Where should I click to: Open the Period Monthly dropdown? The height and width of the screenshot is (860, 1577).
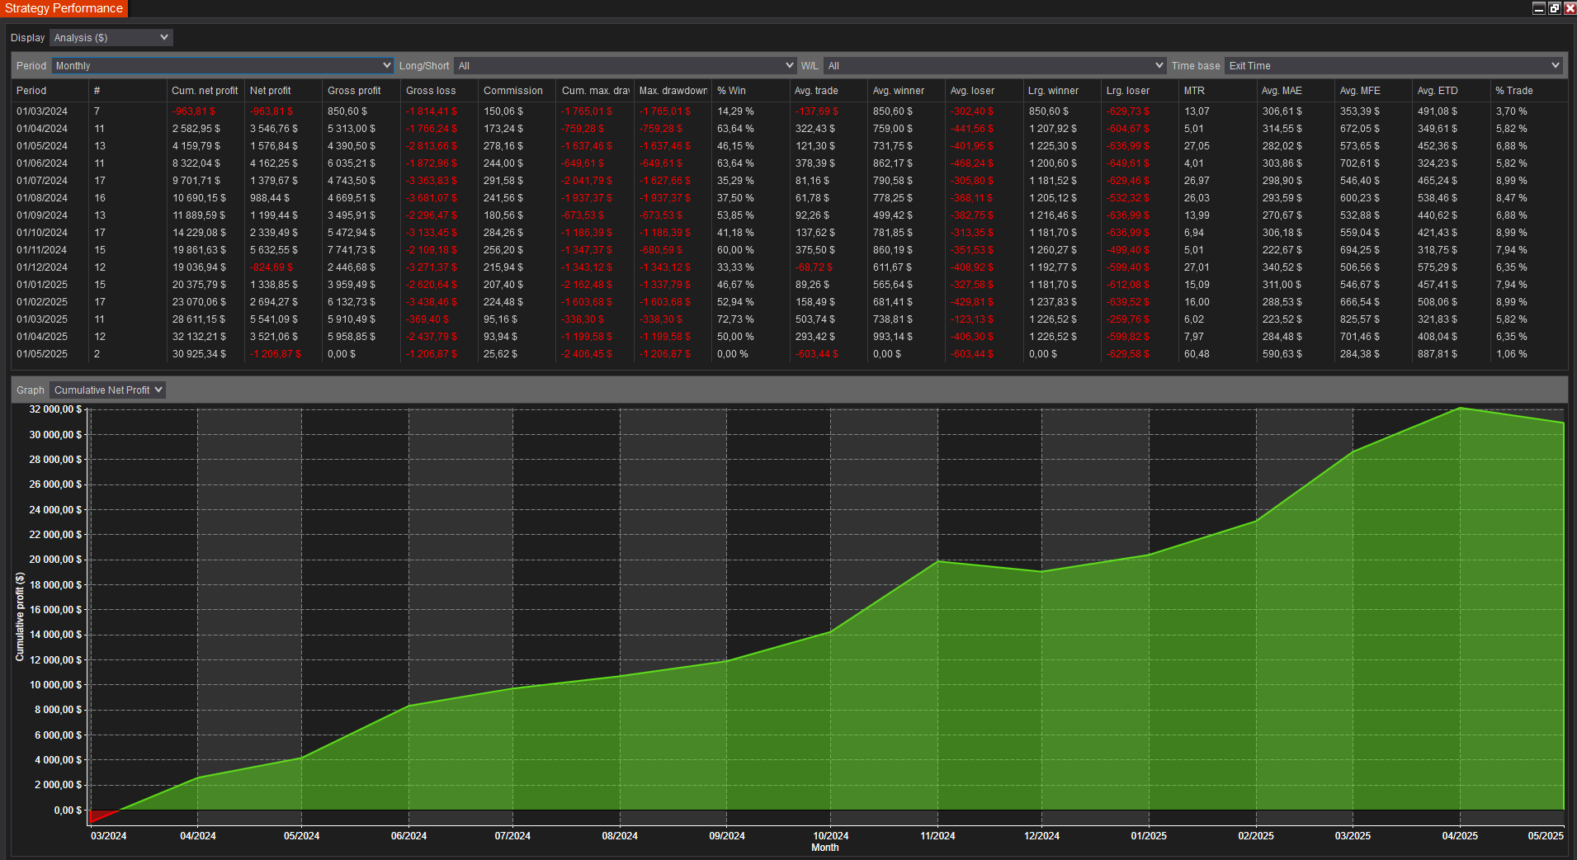pos(222,66)
